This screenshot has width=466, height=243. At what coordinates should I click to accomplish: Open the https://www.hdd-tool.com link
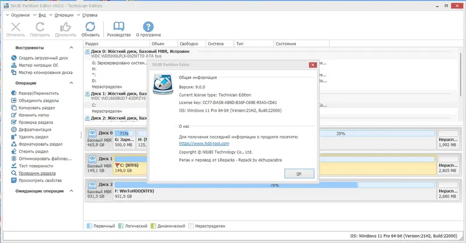(x=204, y=144)
